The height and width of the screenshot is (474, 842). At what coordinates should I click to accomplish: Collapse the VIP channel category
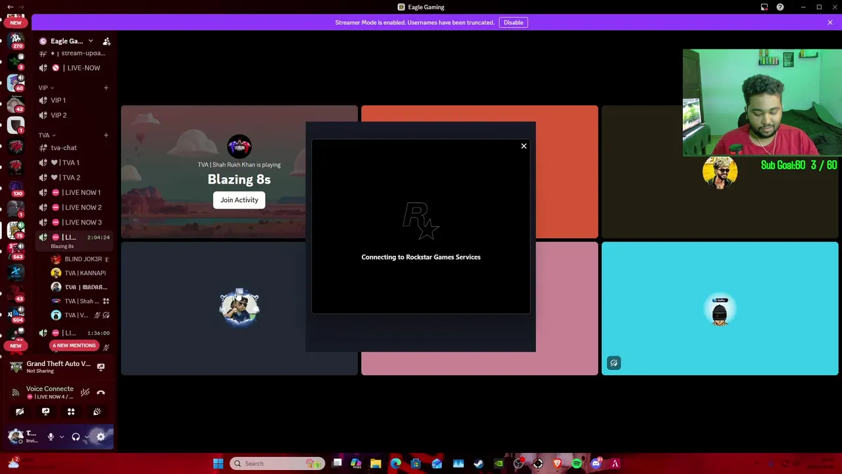[46, 88]
